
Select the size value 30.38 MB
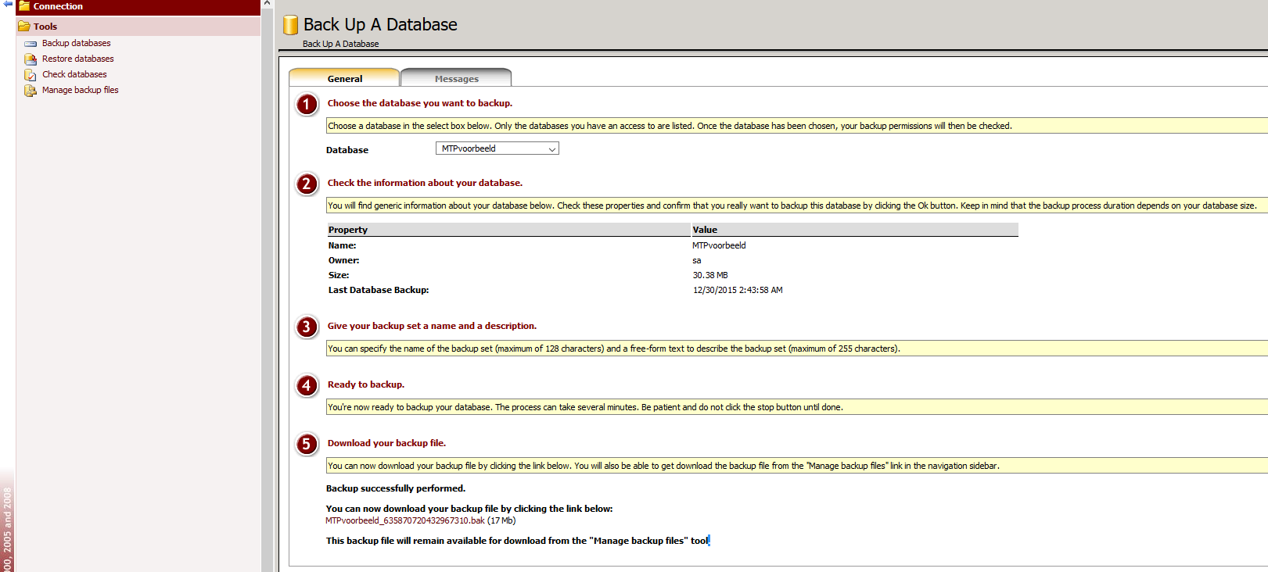tap(710, 275)
